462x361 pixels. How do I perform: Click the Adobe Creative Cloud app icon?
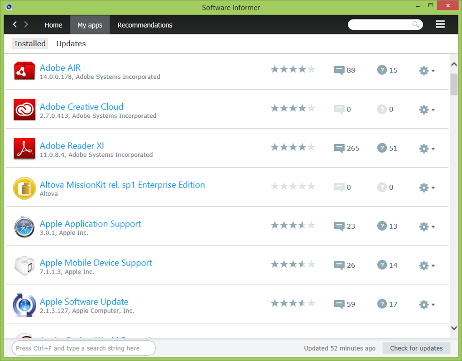(24, 110)
